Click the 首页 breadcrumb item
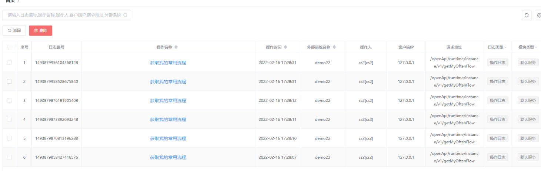Screen dimensions: 541x171 pyautogui.click(x=10, y=1)
